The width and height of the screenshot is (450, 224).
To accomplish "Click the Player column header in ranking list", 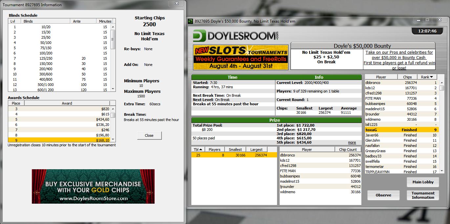I will pos(381,77).
